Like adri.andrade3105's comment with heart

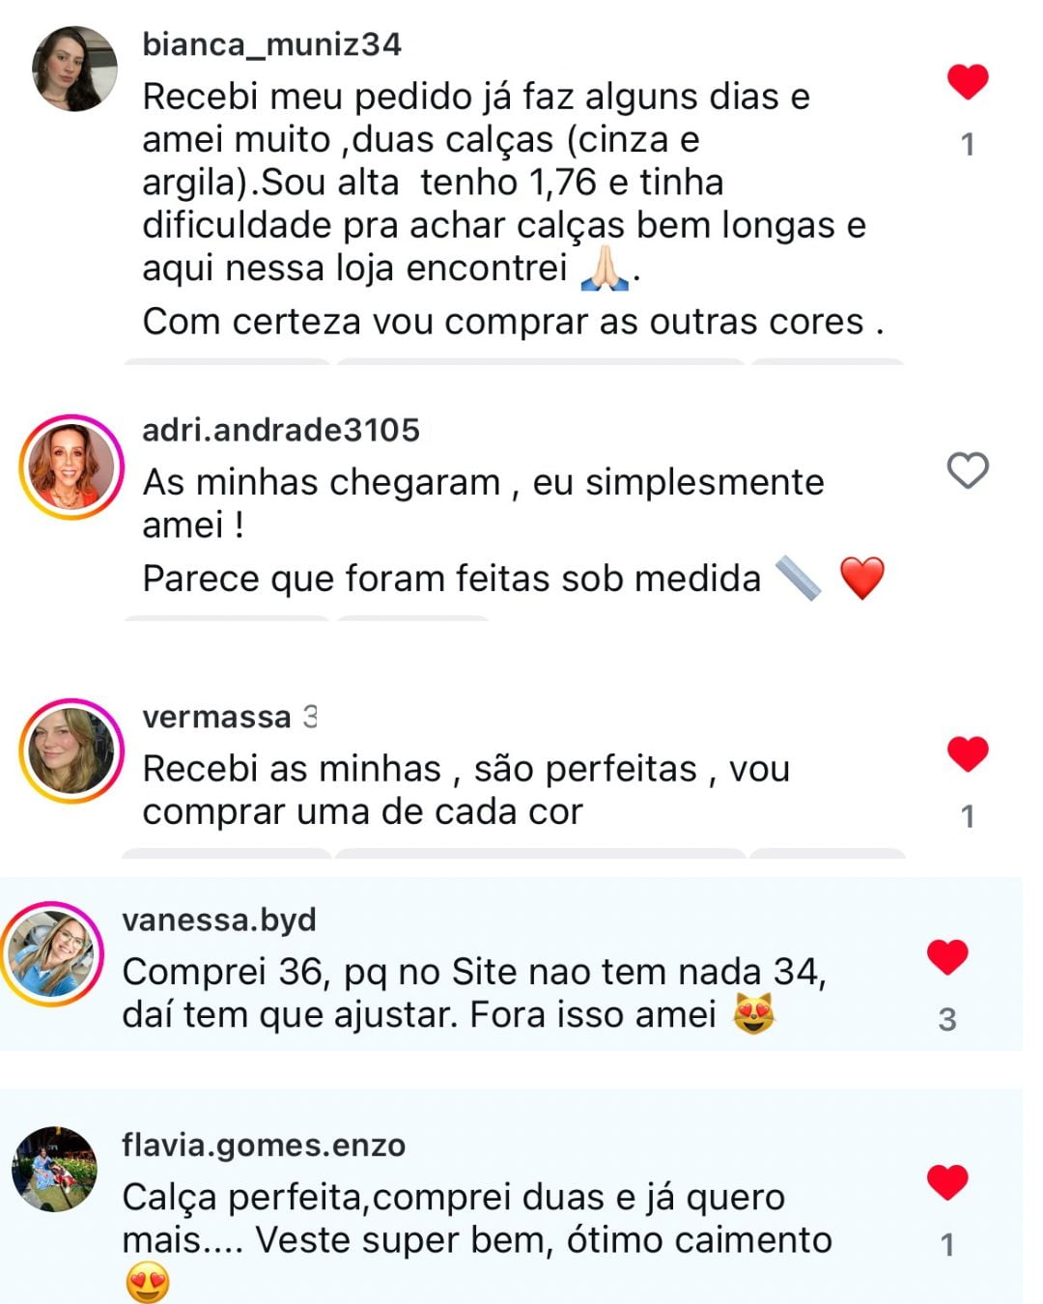(x=967, y=470)
